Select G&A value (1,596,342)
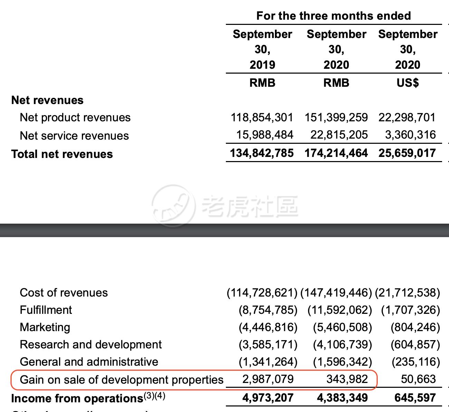 pyautogui.click(x=342, y=362)
